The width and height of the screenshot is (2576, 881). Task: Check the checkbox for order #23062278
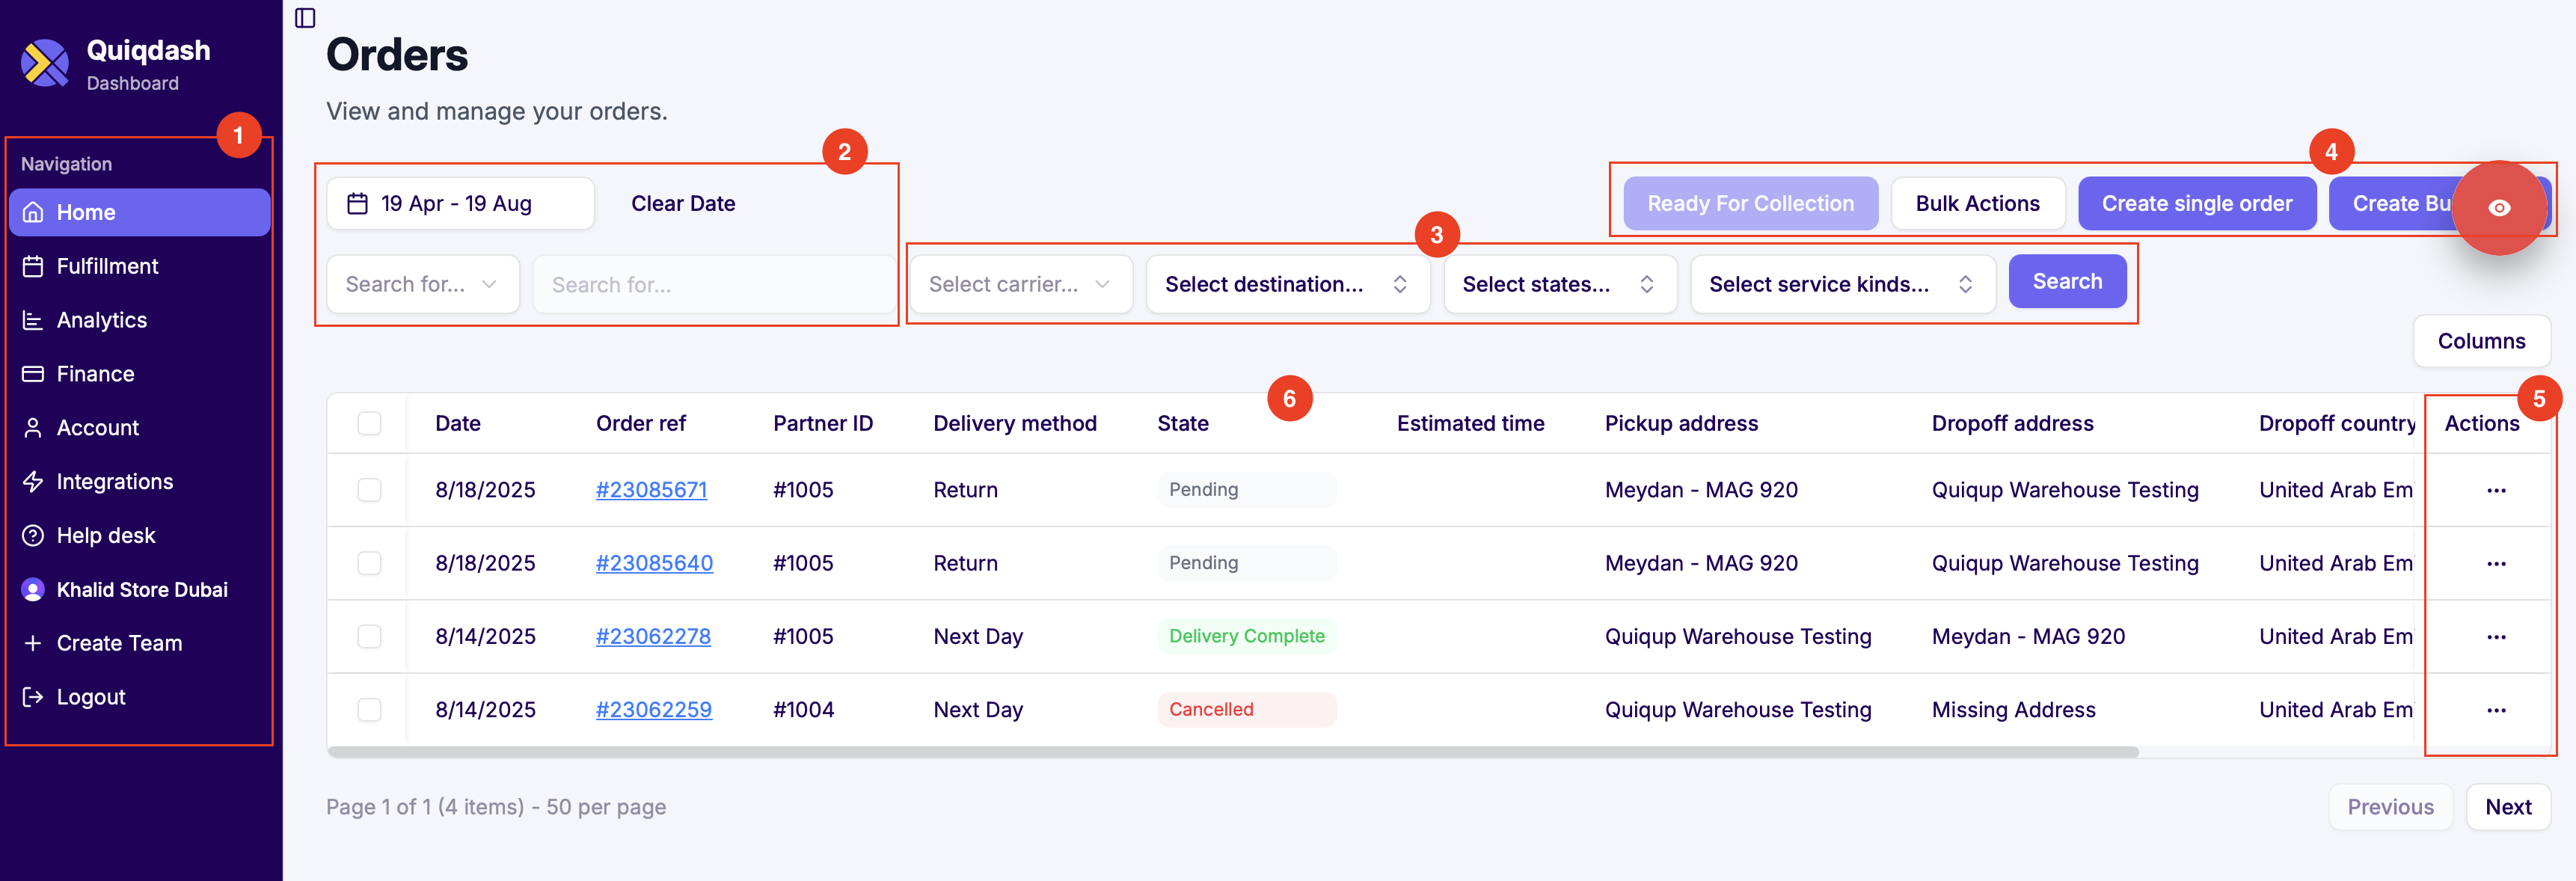pos(369,636)
